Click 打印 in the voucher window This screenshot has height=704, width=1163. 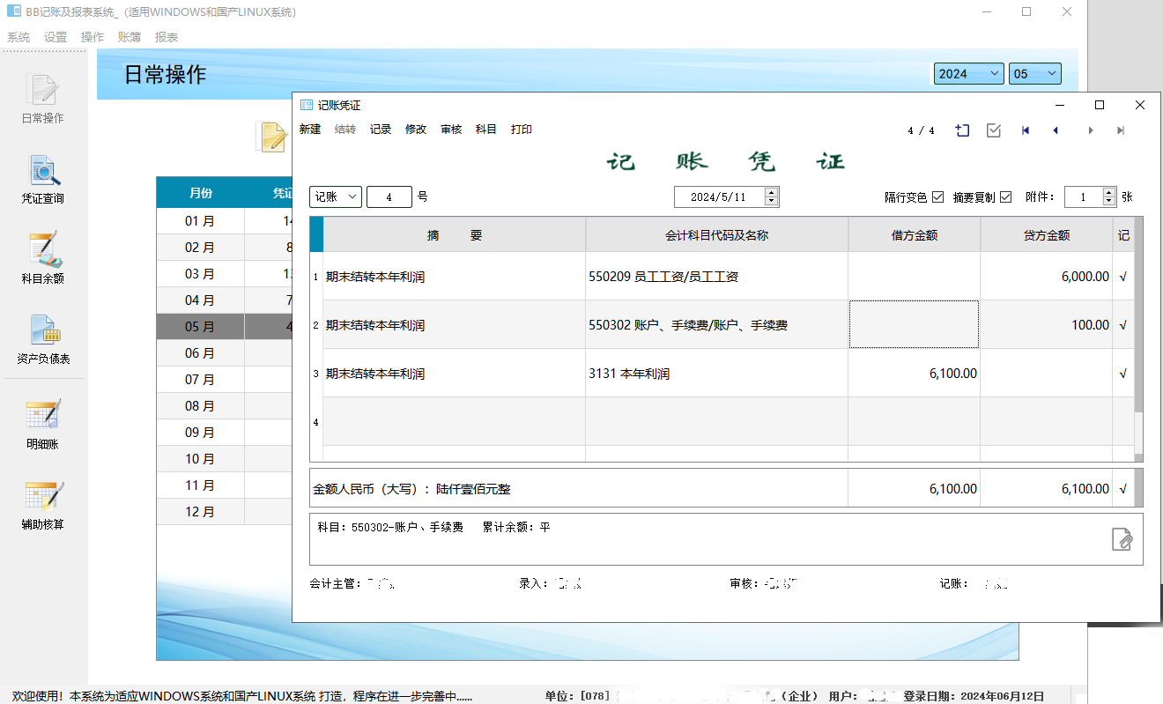click(522, 130)
